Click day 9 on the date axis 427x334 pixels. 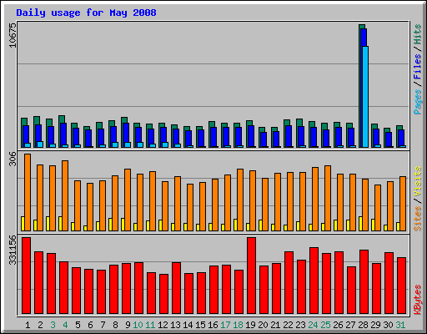128,325
